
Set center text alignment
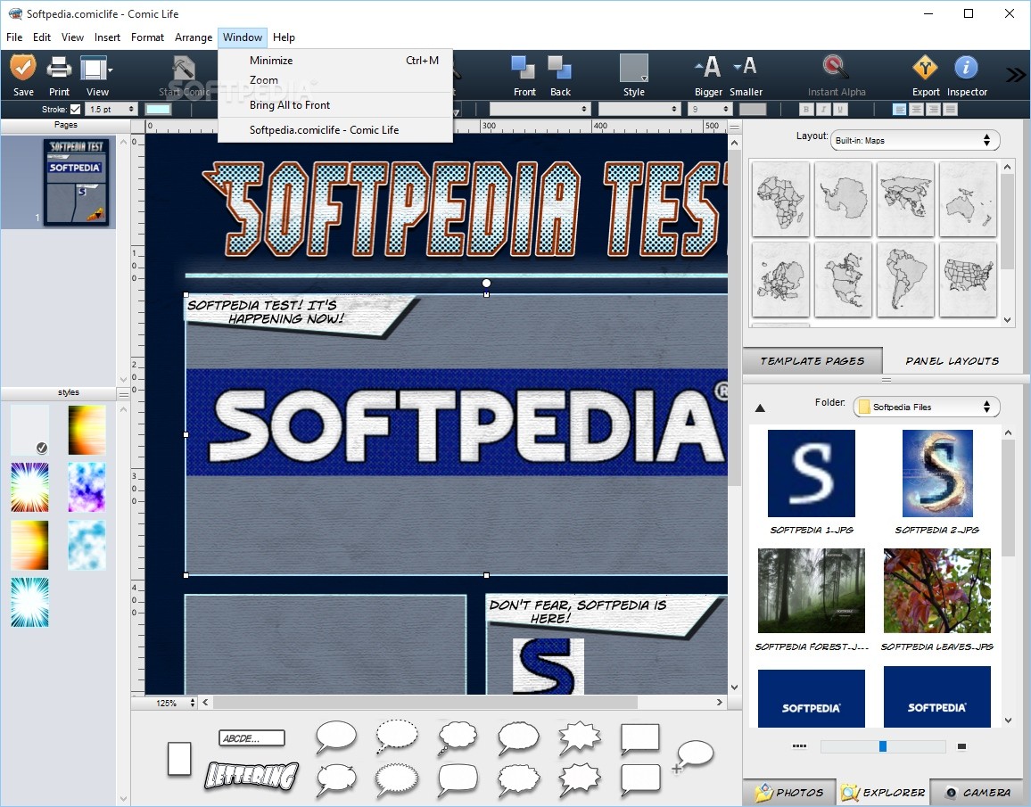[x=917, y=109]
